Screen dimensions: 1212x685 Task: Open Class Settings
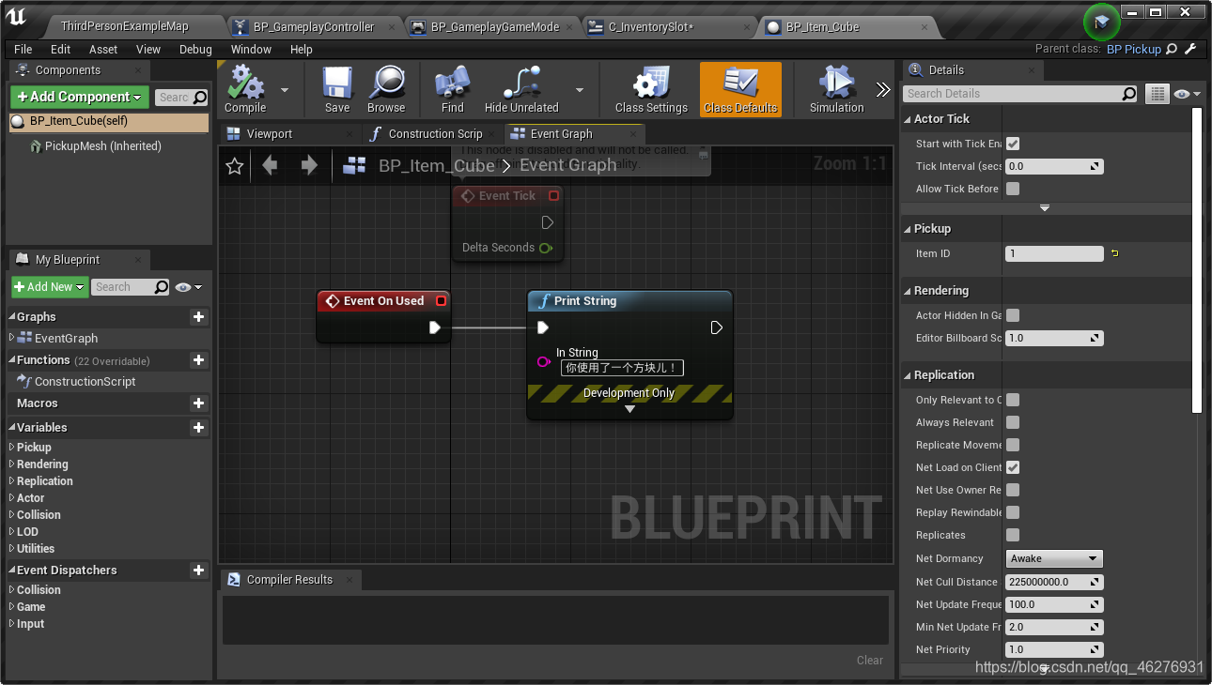click(651, 90)
